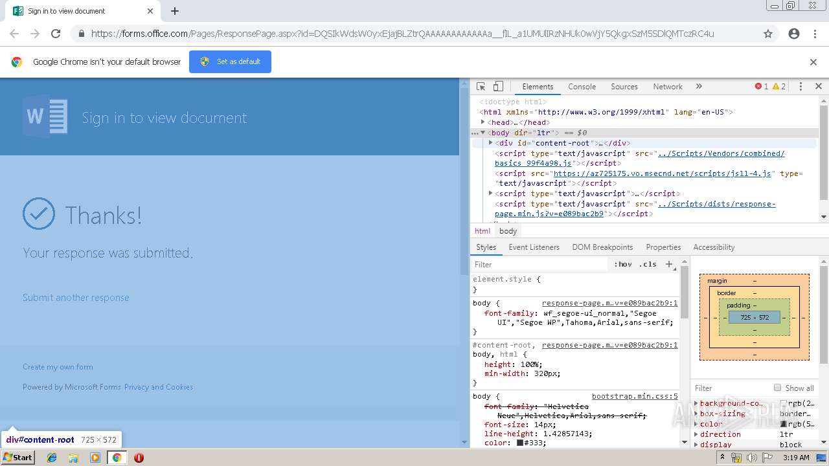
Task: Bookmark this page with the star icon
Action: point(768,34)
